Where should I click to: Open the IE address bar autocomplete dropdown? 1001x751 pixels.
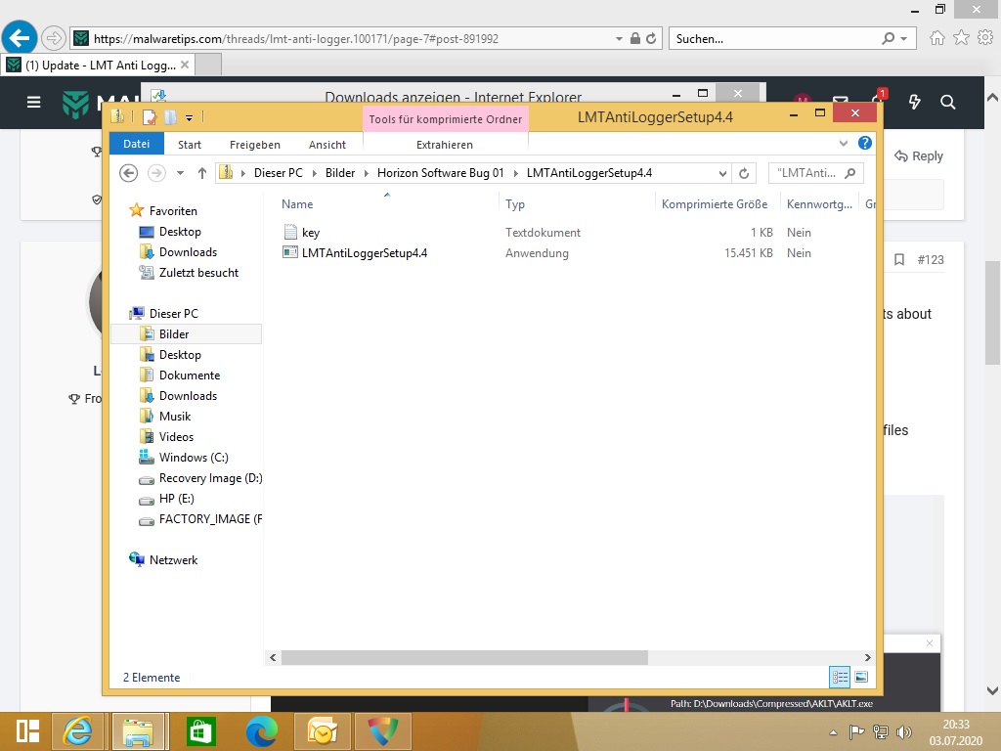click(619, 38)
